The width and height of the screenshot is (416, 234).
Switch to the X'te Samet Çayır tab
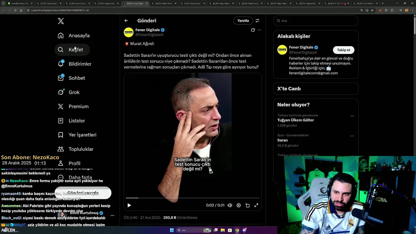pos(49,3)
